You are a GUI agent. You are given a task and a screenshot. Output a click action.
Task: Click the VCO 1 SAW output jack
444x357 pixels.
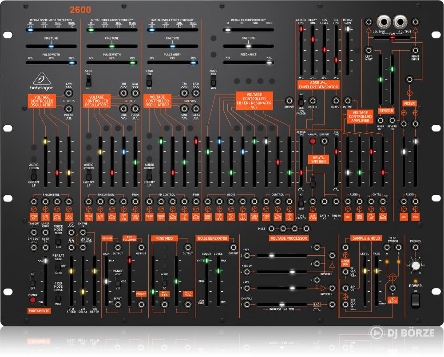click(x=68, y=93)
